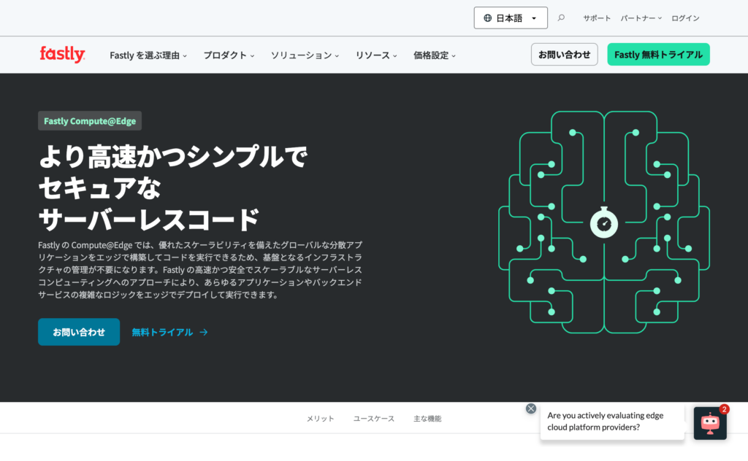Expand the リソース menu

[x=376, y=55]
